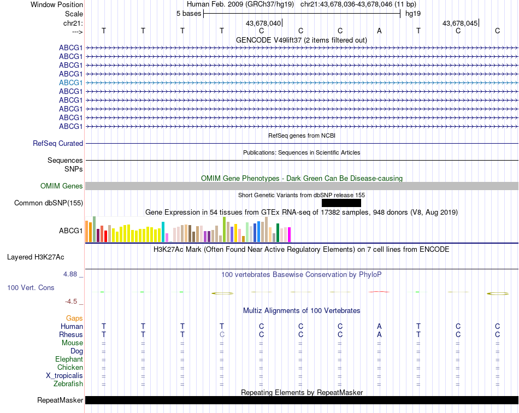Viewport: 519px width, 413px height.
Task: Click the A base in chr21 ruler row
Action: tap(379, 31)
